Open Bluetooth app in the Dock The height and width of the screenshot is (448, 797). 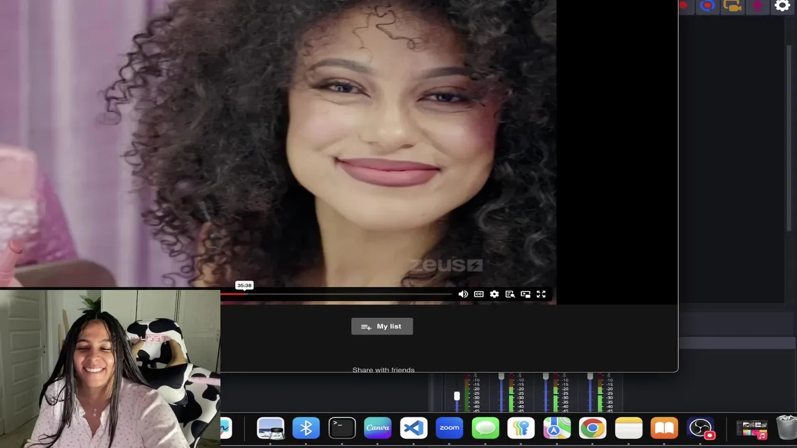tap(306, 428)
